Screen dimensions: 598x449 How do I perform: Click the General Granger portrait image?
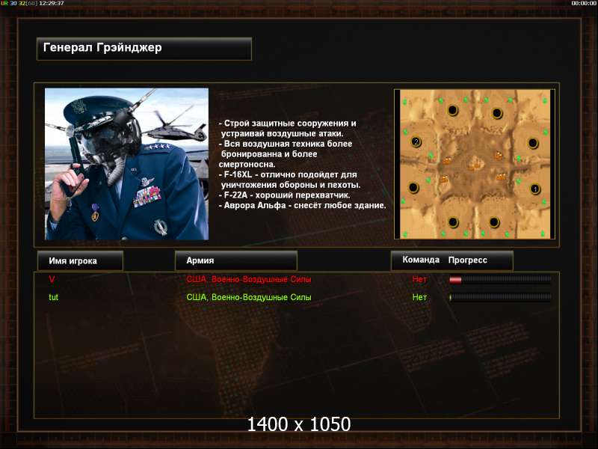126,164
